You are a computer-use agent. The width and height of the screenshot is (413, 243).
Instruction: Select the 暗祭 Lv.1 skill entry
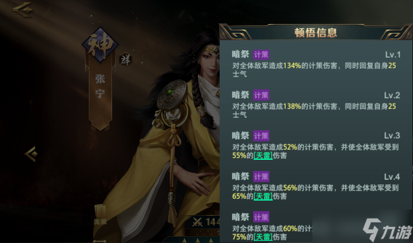click(316, 64)
